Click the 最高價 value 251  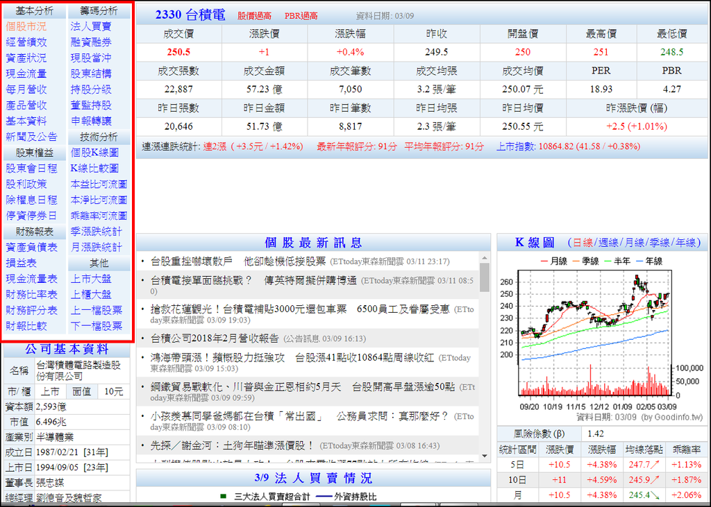point(601,52)
